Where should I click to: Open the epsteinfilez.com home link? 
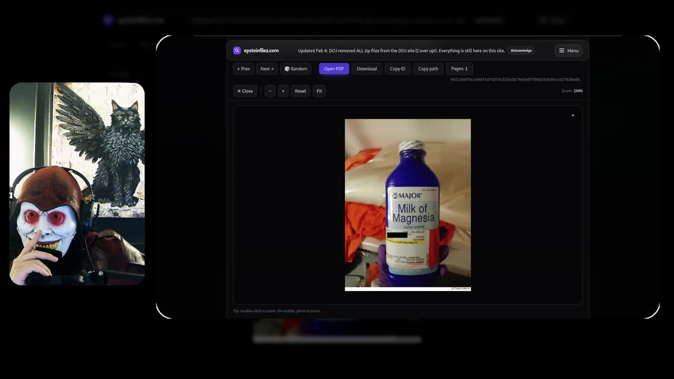click(261, 51)
